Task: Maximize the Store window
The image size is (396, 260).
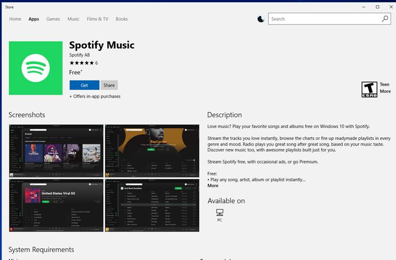Action: 378,7
